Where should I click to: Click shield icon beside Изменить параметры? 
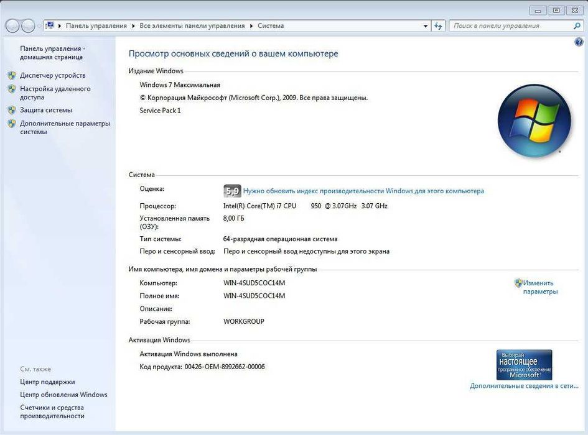(518, 283)
